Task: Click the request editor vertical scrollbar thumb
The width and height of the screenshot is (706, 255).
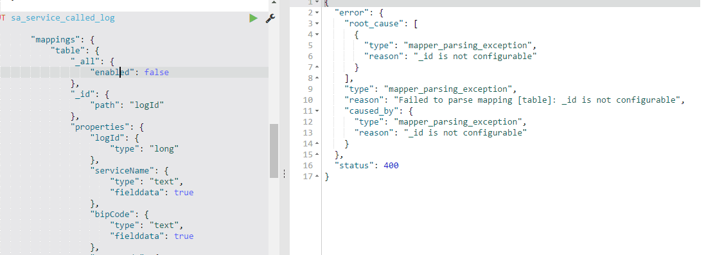Action: click(274, 151)
